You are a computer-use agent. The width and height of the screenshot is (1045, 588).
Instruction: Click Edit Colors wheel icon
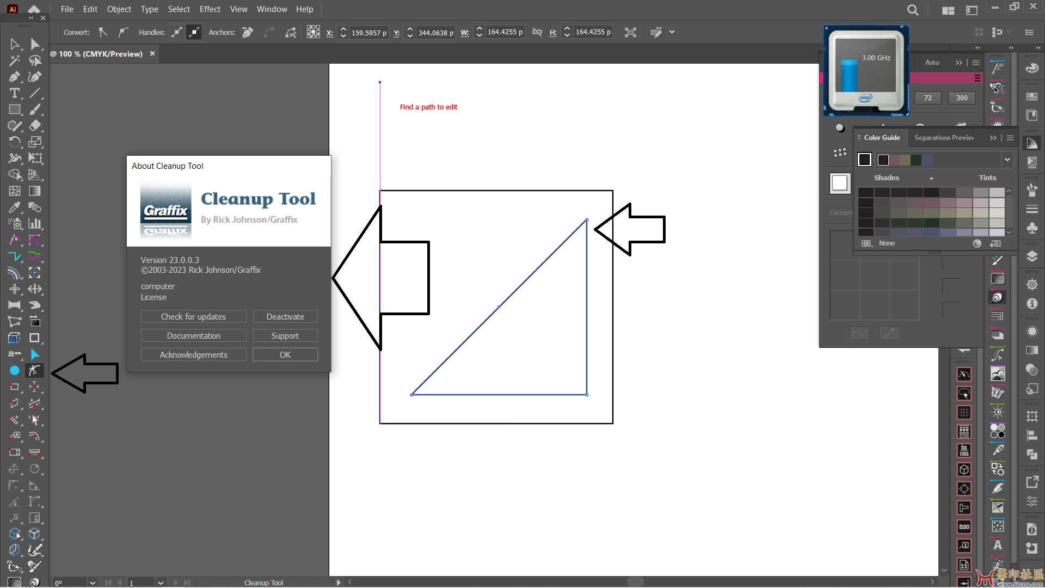pos(977,243)
